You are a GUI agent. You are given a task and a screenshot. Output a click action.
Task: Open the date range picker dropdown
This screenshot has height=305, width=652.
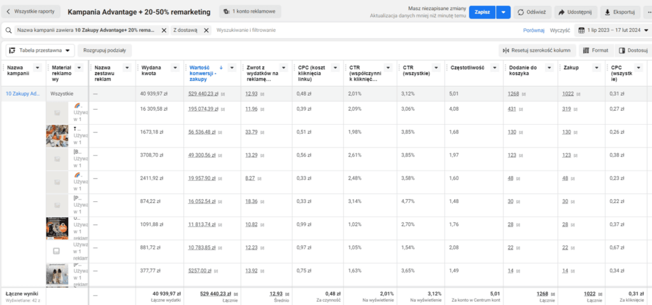613,31
